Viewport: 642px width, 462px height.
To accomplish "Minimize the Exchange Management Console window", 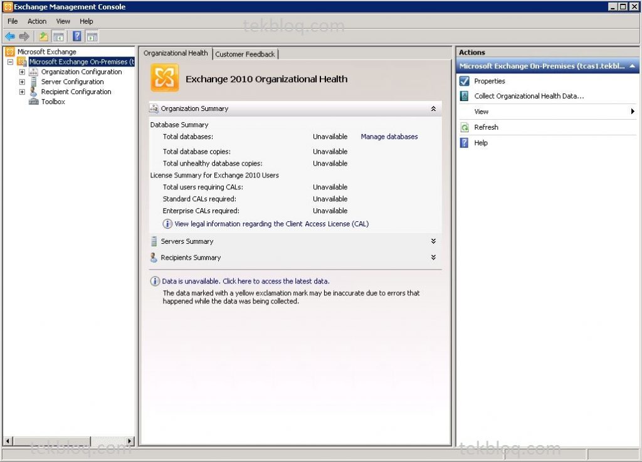I will pyautogui.click(x=613, y=6).
